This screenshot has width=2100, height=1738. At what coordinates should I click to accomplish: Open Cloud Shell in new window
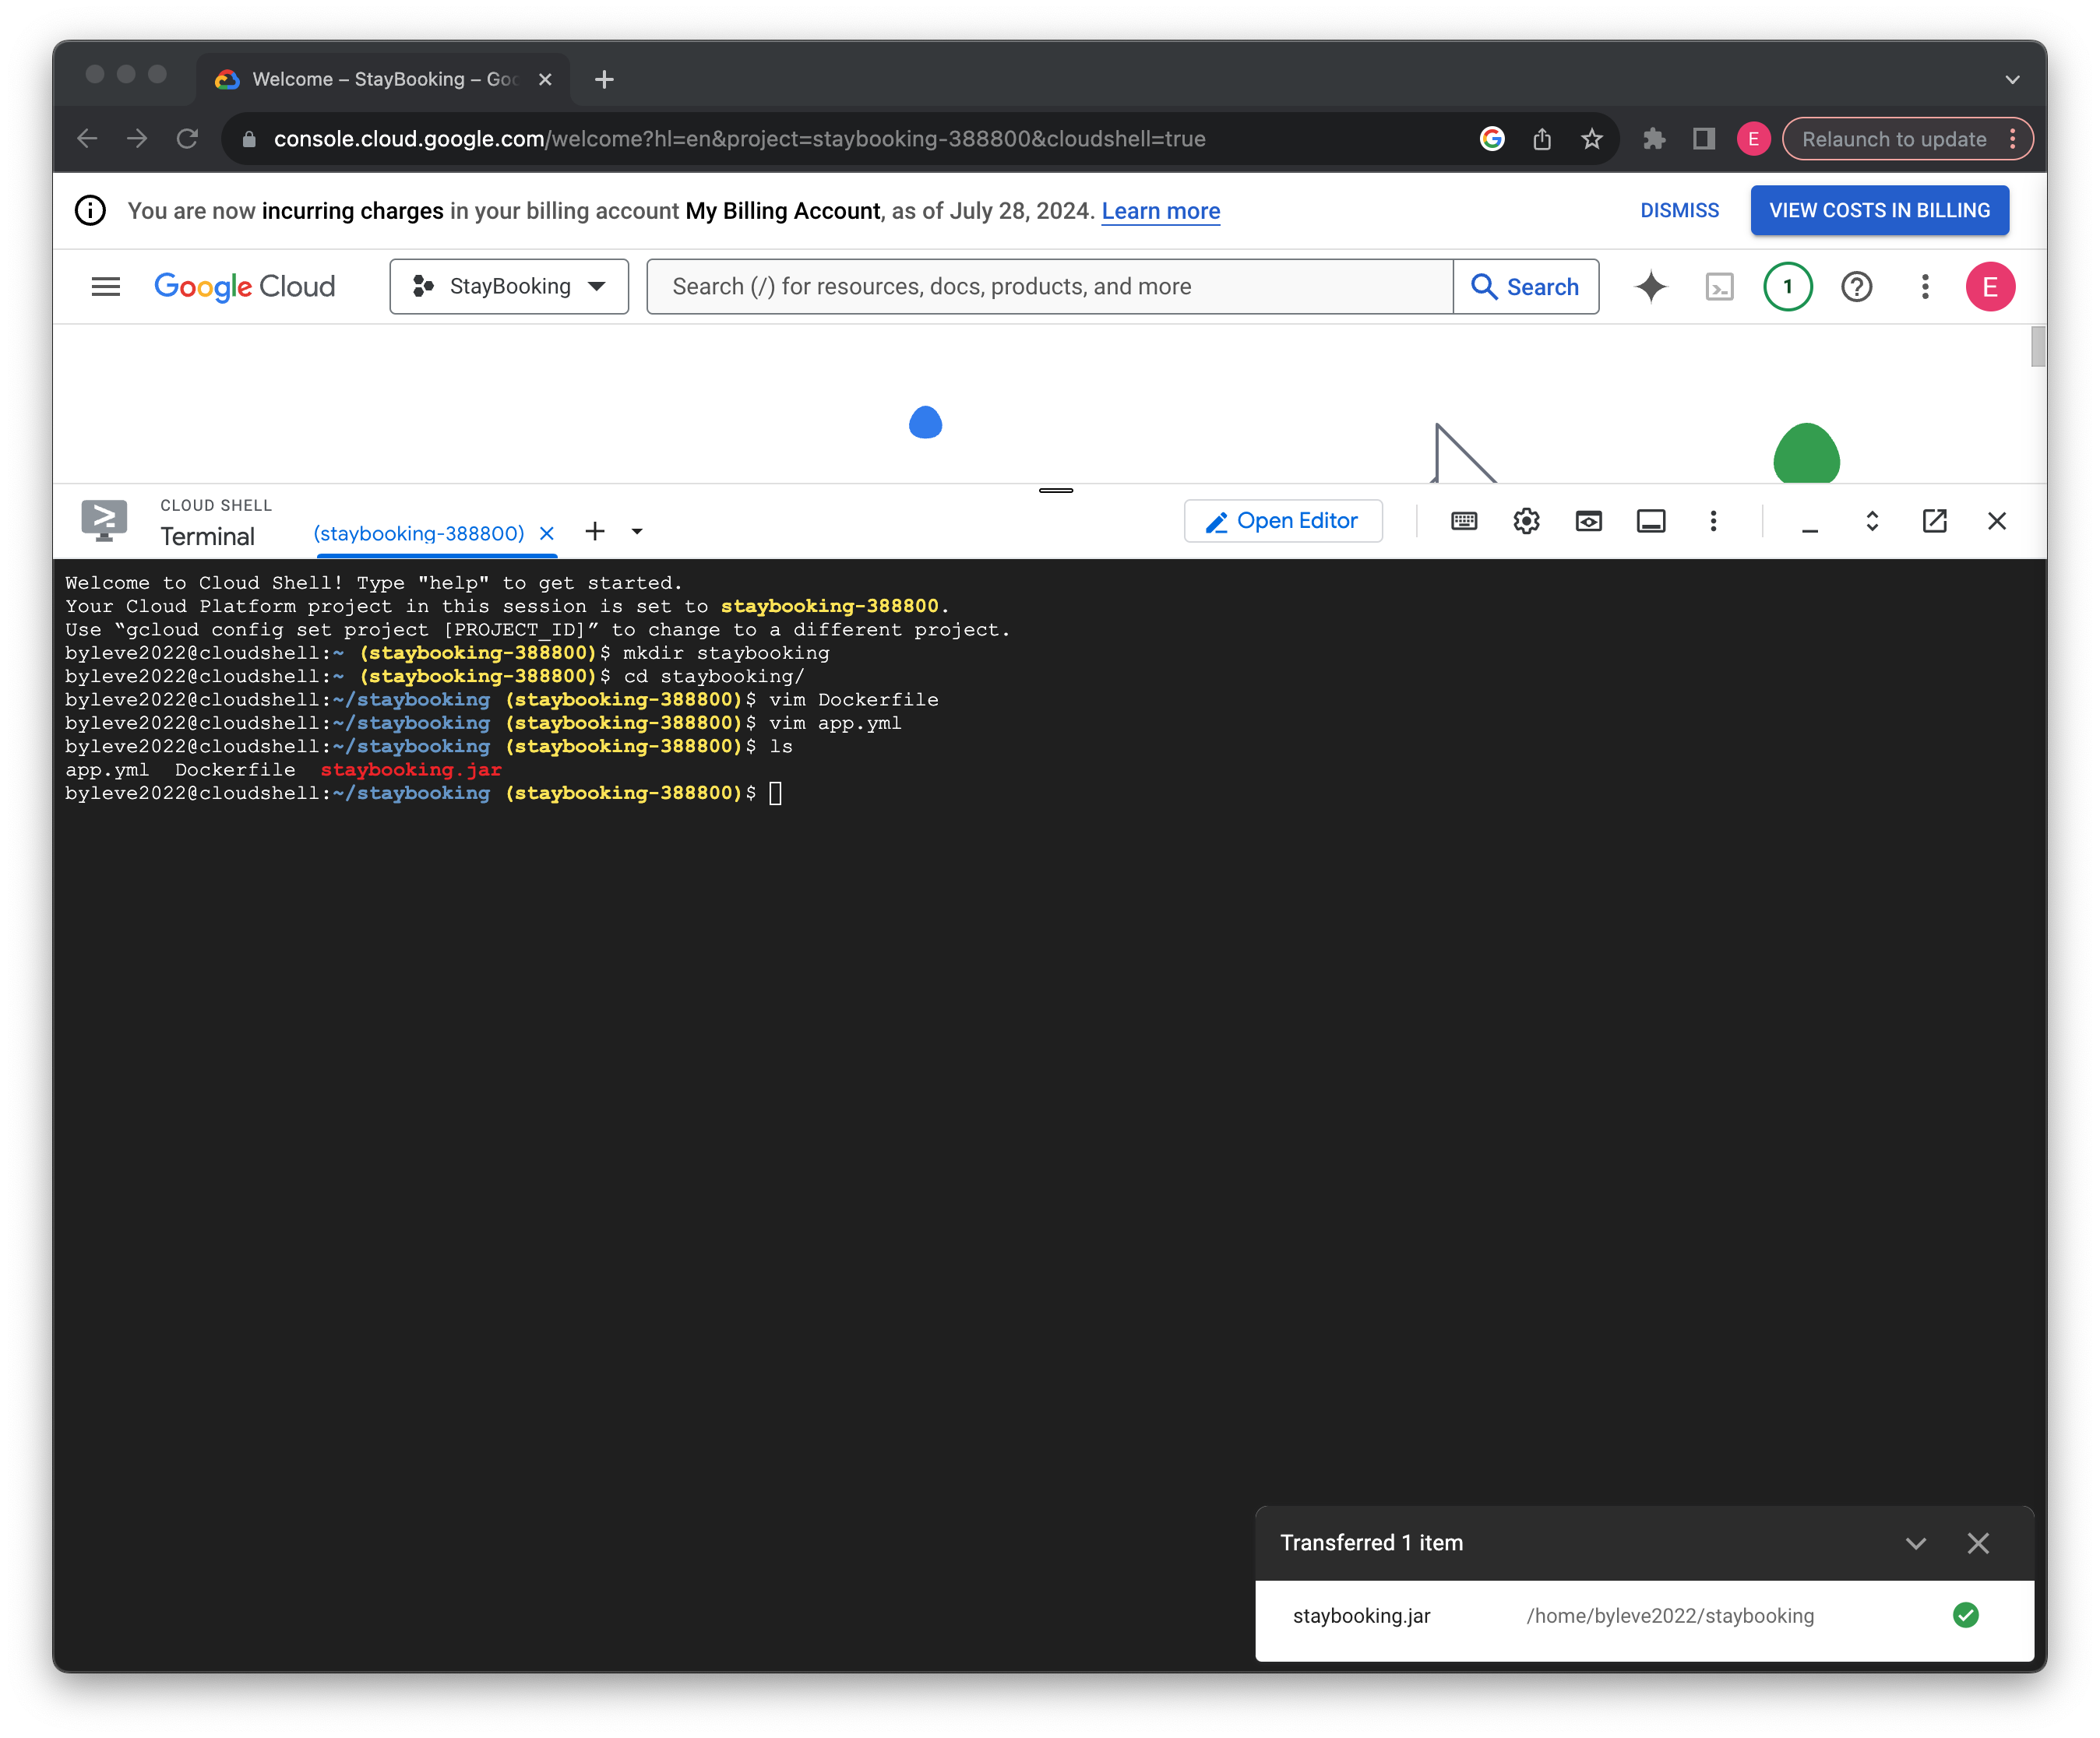click(1936, 521)
